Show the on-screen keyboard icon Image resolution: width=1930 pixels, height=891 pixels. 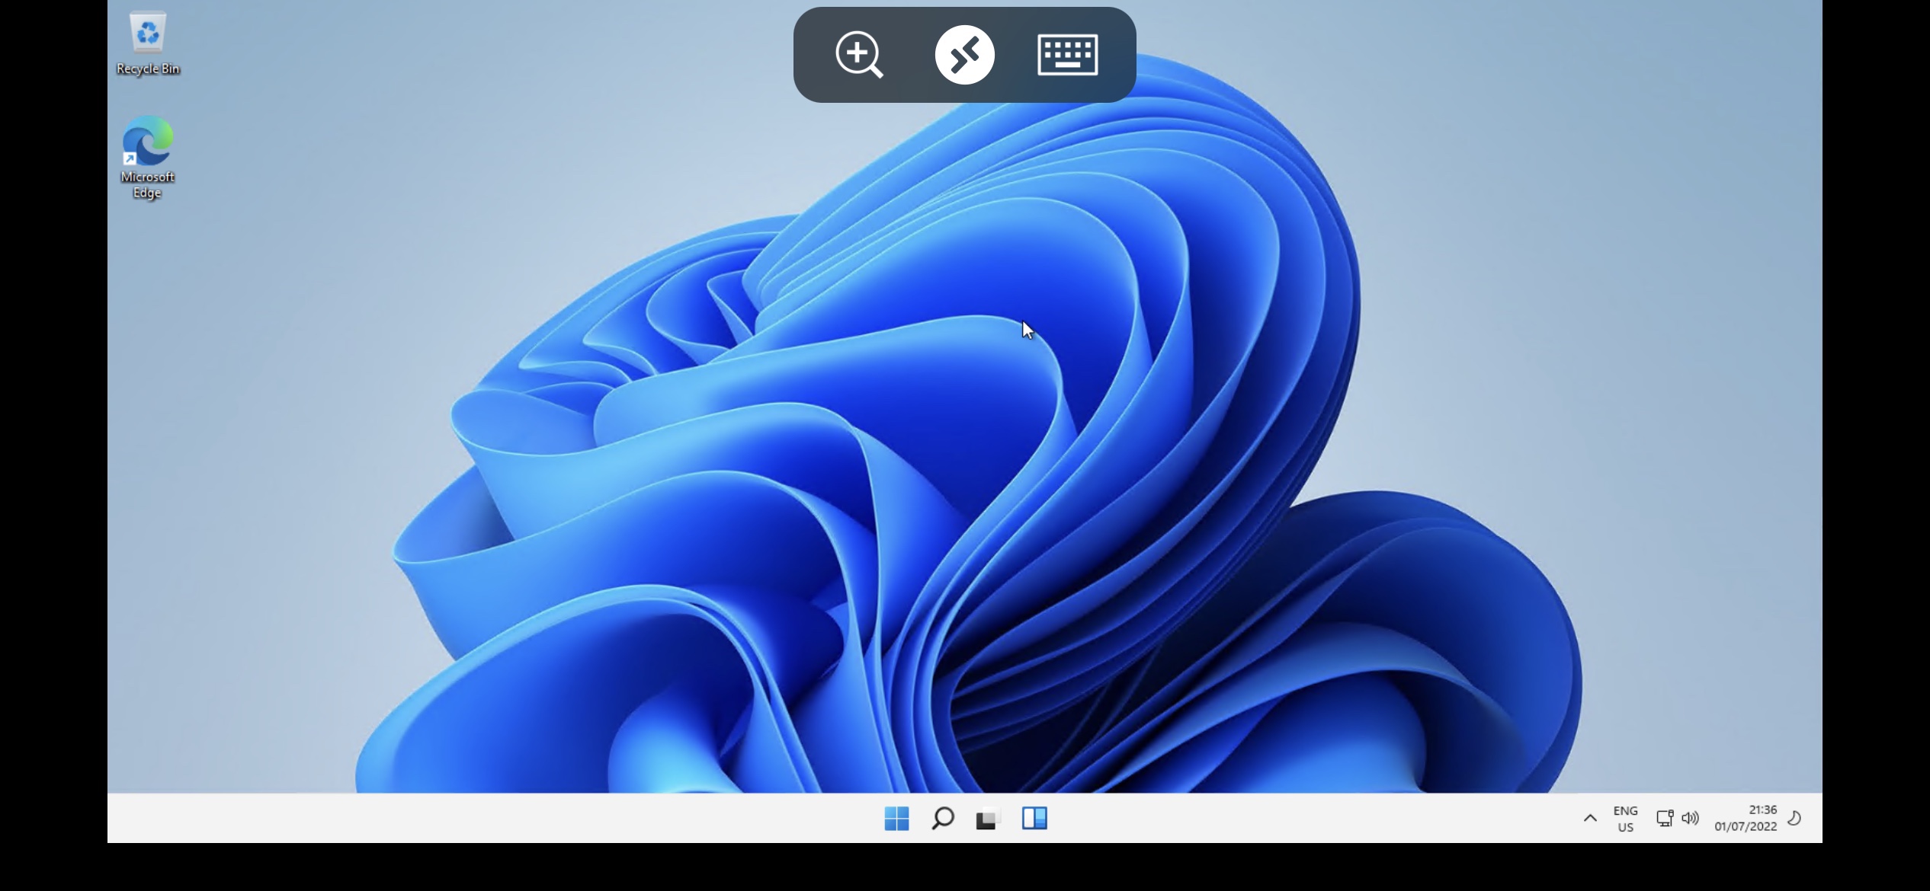1067,55
